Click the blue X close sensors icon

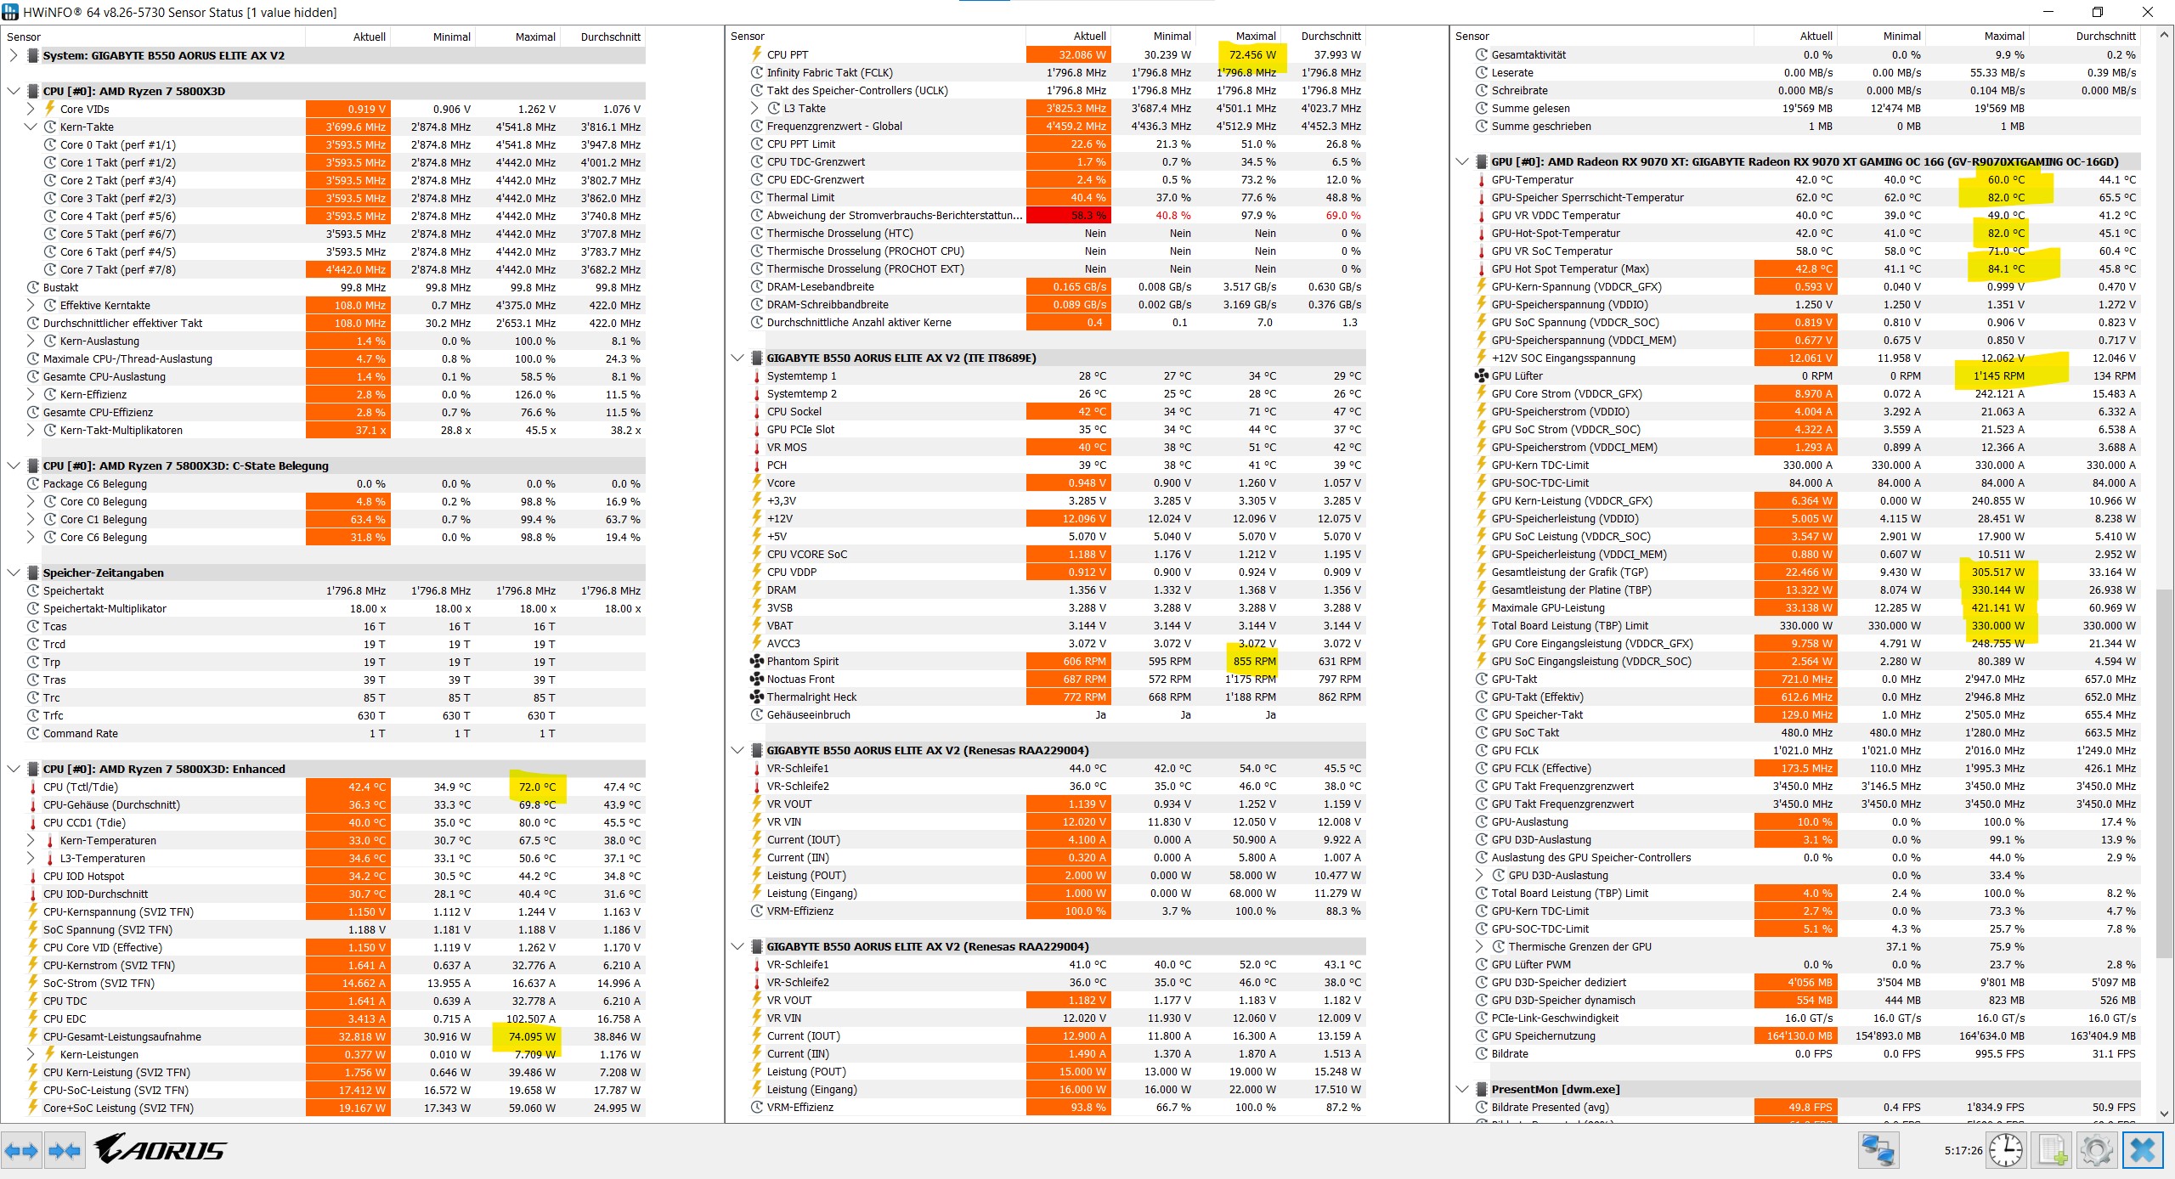pyautogui.click(x=2143, y=1151)
